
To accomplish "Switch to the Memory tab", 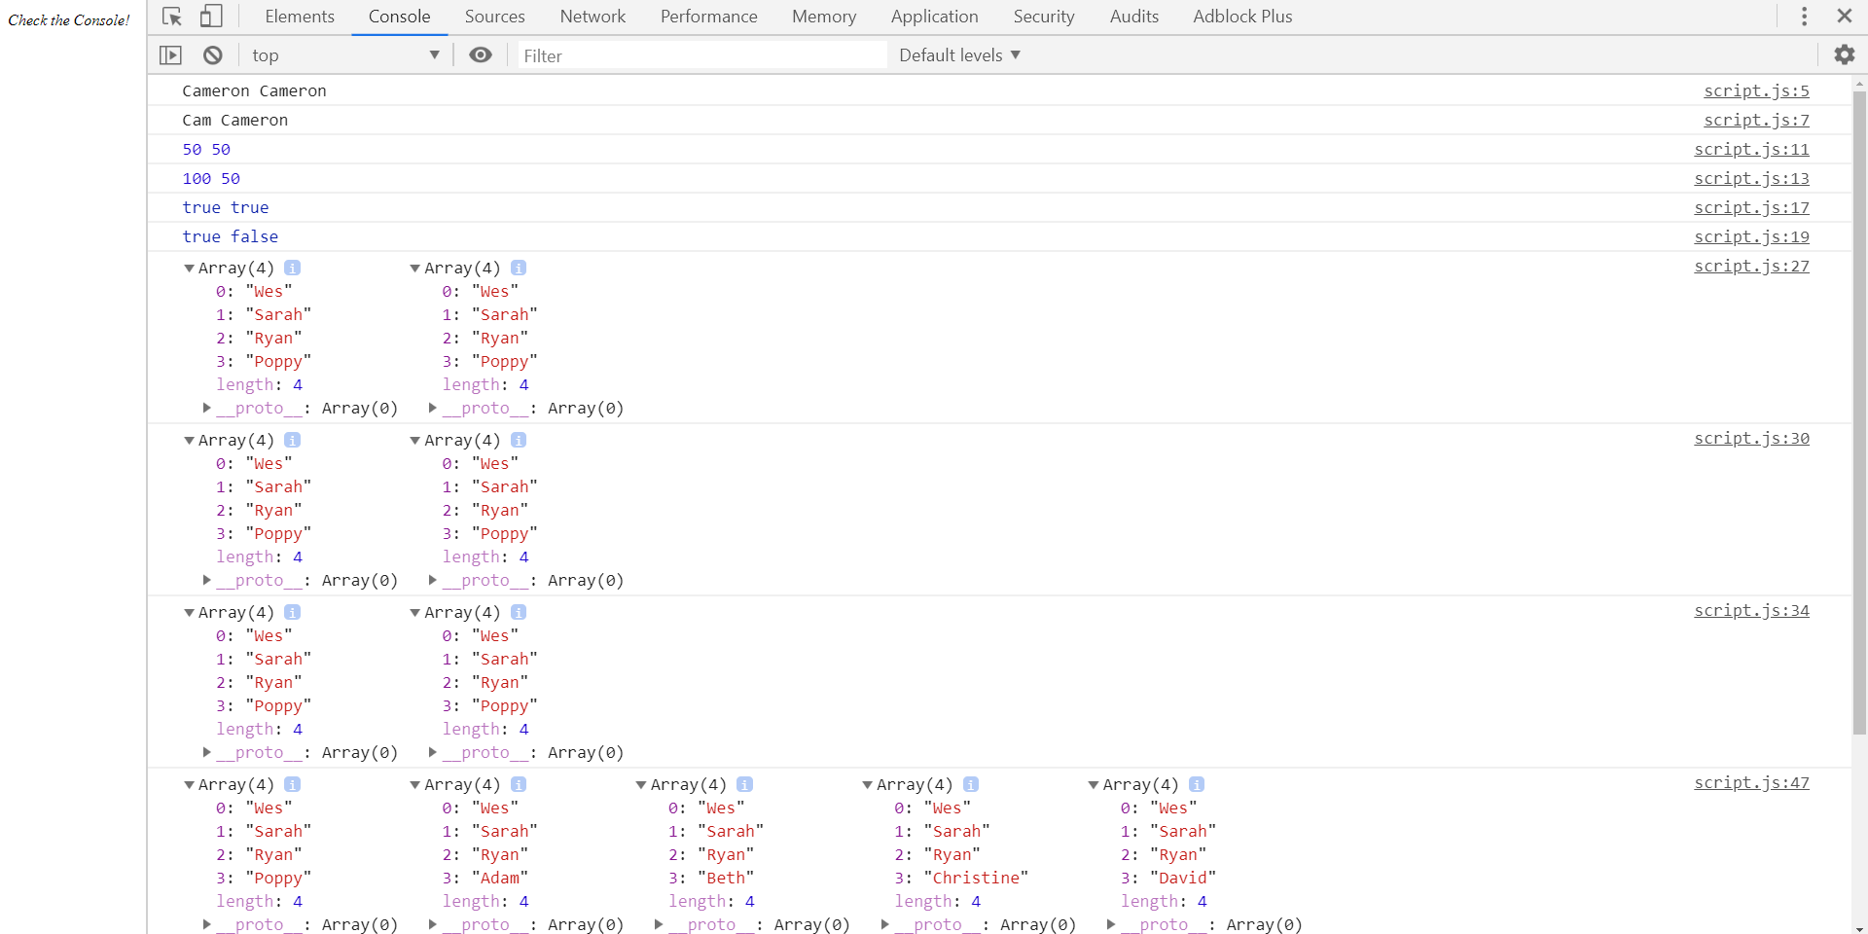I will pyautogui.click(x=824, y=17).
